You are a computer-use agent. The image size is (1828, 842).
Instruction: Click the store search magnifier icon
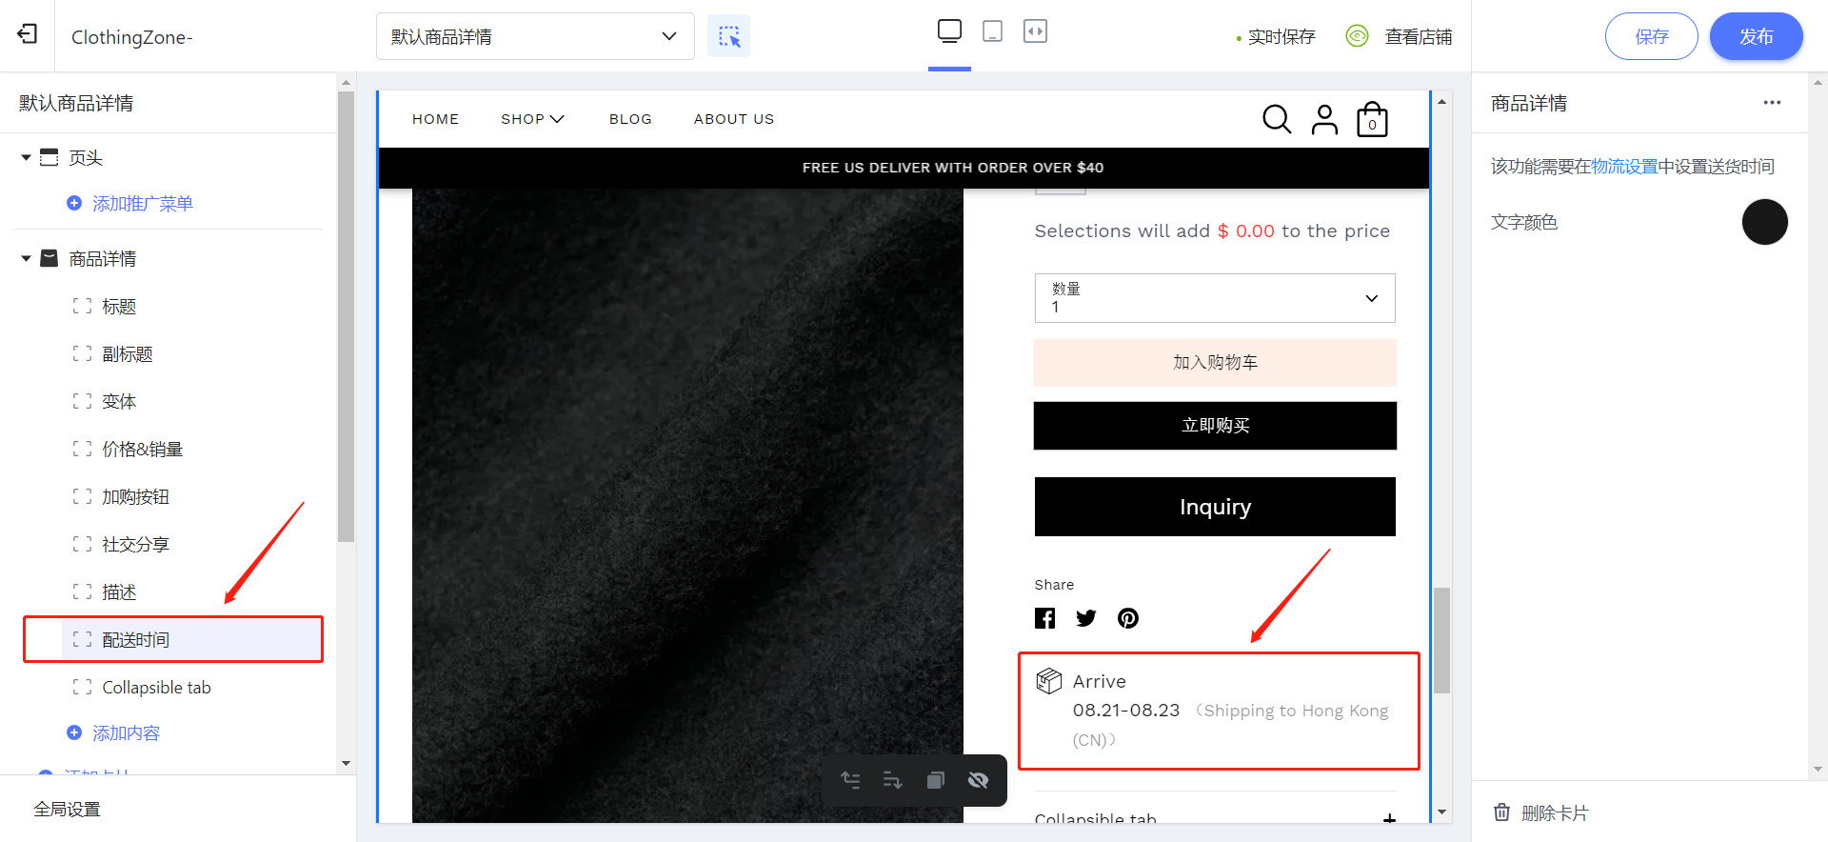(1276, 119)
